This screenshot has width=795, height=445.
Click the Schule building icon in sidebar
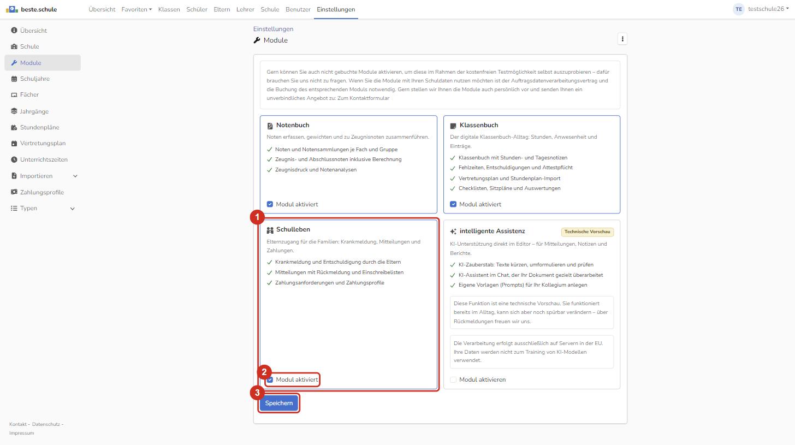click(14, 46)
